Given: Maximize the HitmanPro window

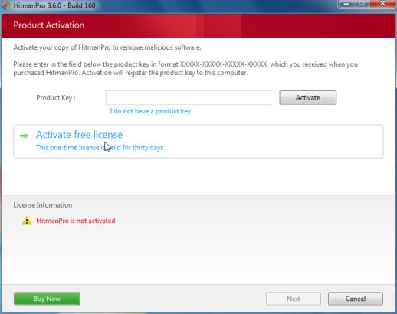Looking at the screenshot, I should pos(362,4).
